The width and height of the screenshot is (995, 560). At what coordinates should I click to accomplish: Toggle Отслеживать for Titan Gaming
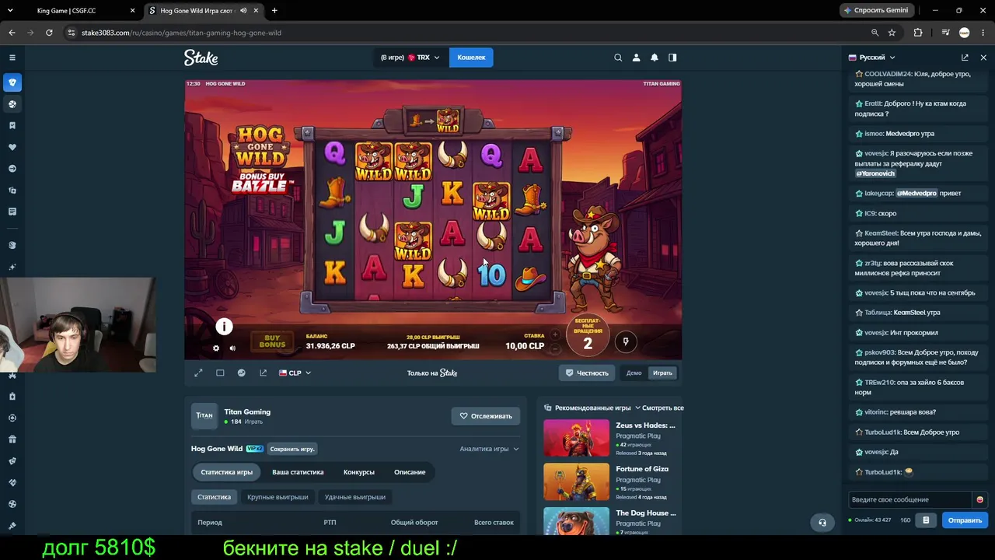pyautogui.click(x=486, y=416)
